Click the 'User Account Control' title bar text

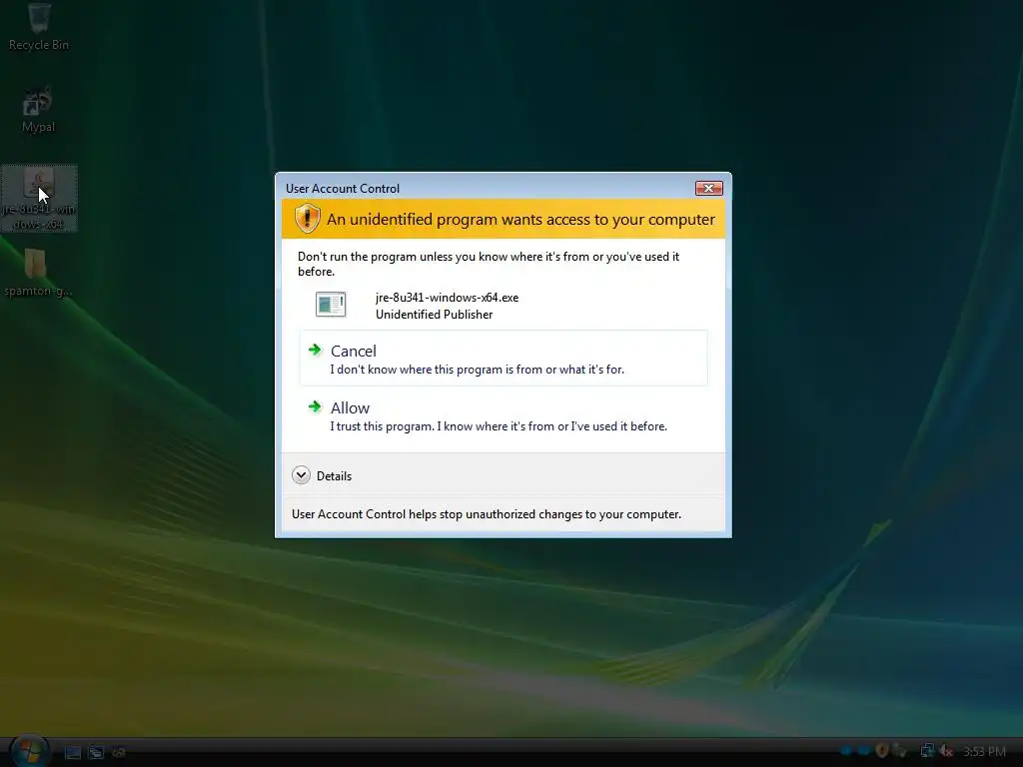(x=343, y=189)
